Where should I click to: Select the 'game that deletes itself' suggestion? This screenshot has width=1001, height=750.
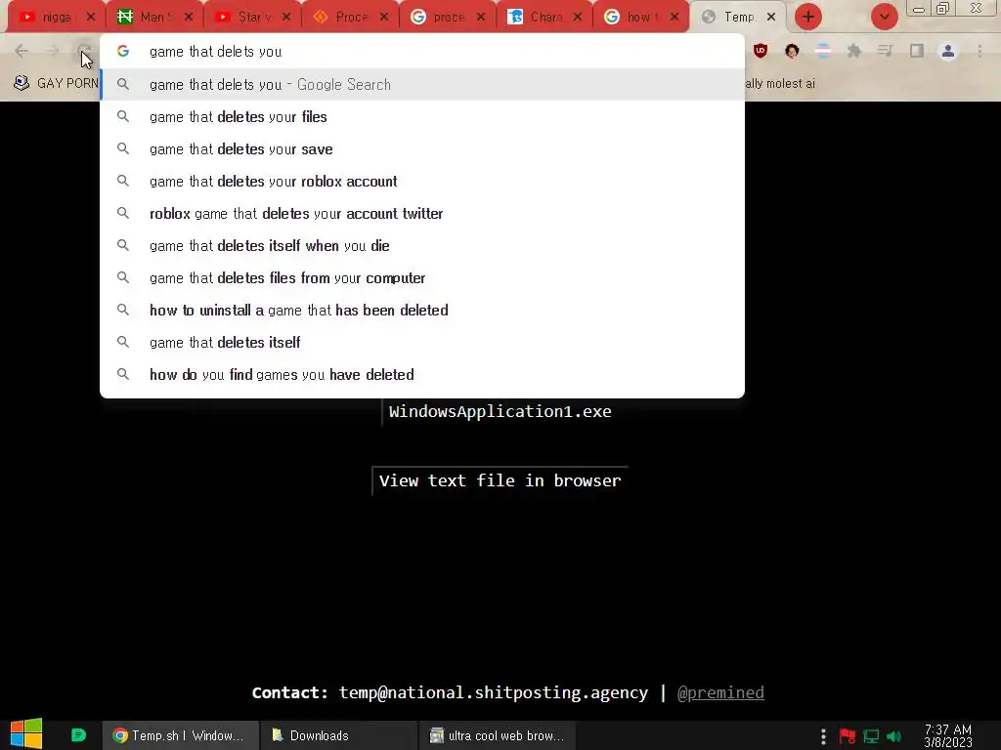tap(422, 342)
